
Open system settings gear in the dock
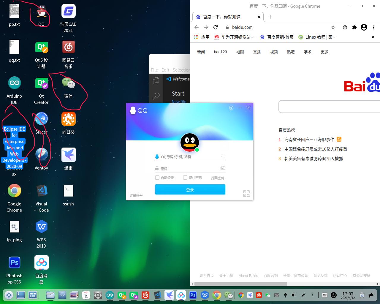point(98,295)
